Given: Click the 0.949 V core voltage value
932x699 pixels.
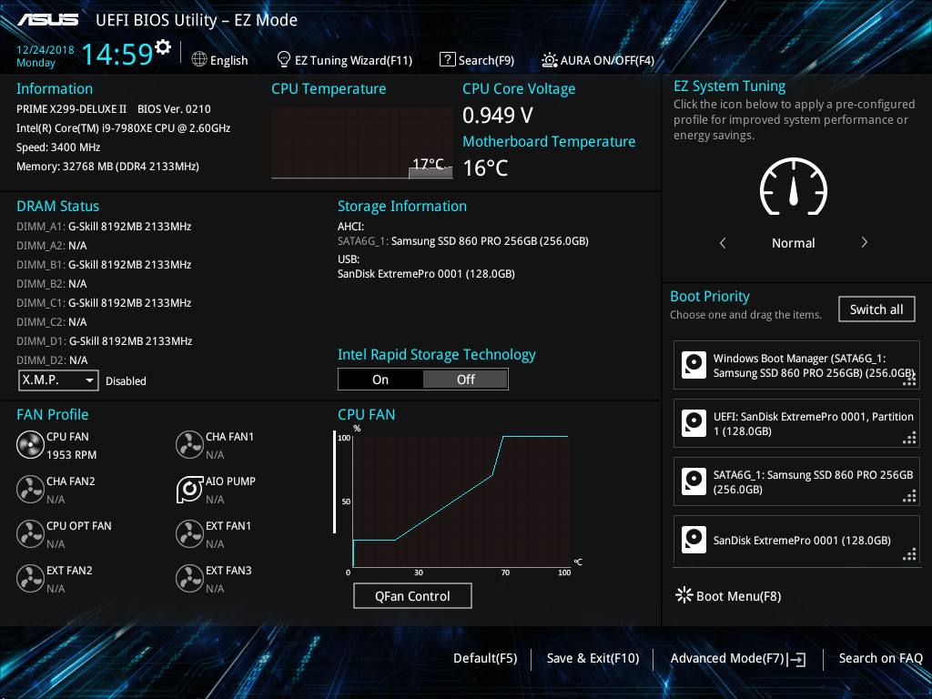Looking at the screenshot, I should click(x=498, y=115).
